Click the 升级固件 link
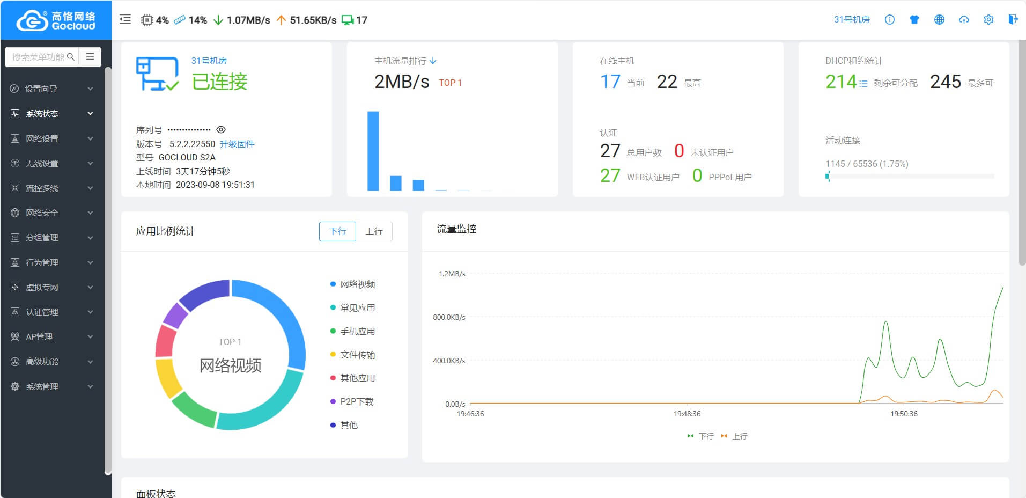This screenshot has height=498, width=1026. pos(237,144)
